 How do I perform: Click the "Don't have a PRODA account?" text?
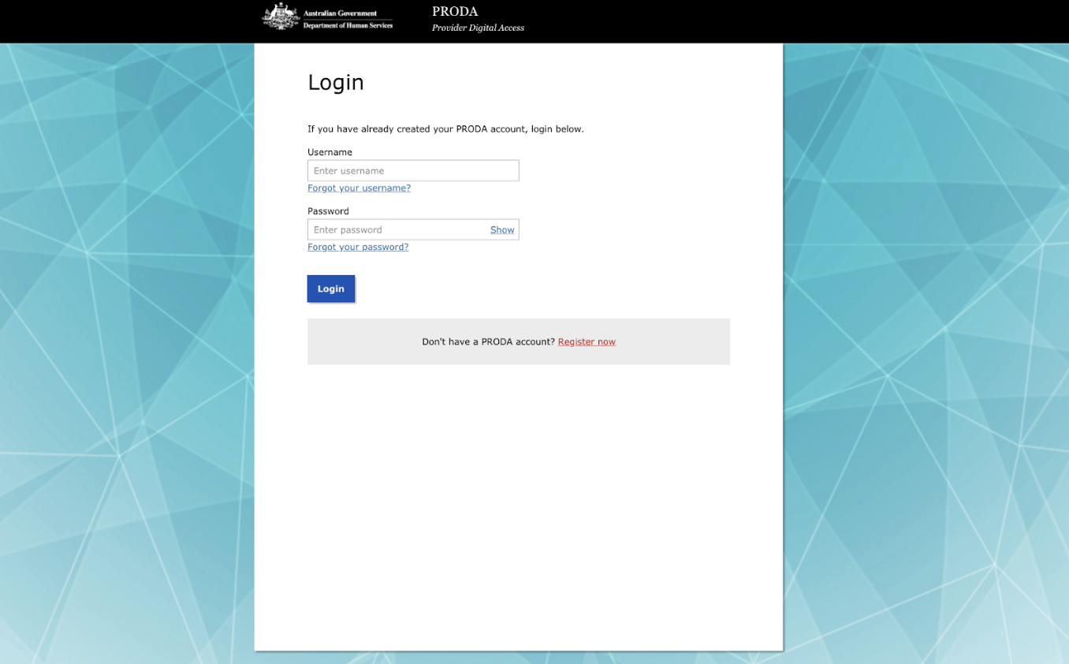(488, 342)
